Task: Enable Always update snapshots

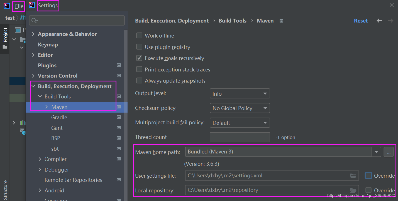Action: tap(139, 81)
